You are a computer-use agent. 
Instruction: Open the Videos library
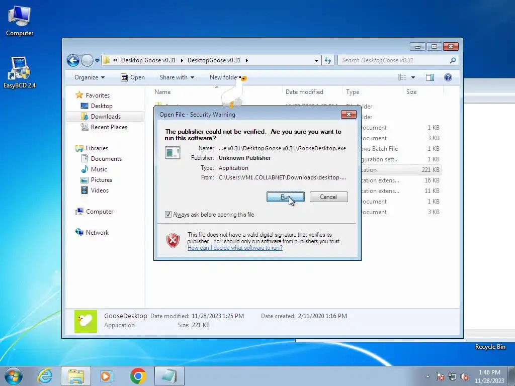click(x=100, y=190)
